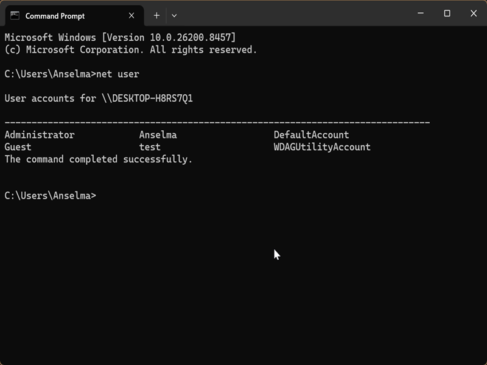Viewport: 487px width, 365px height.
Task: Select the Command Prompt tab
Action: [x=74, y=16]
